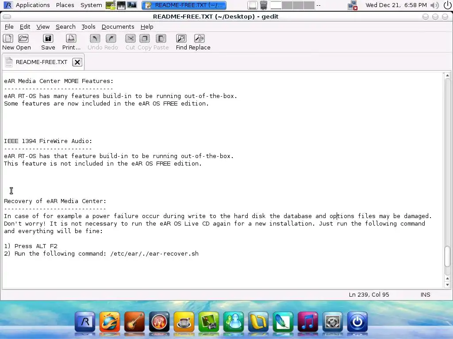Launch the audio mixer panel launcher
Image resolution: width=453 pixels, height=339 pixels.
[132, 5]
